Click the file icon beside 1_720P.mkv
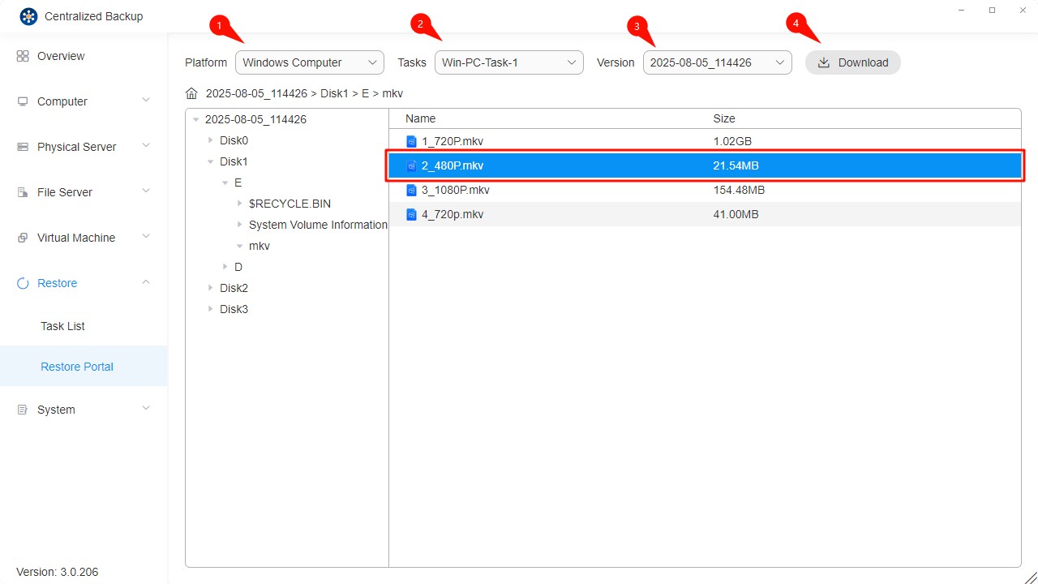Viewport: 1038px width, 584px height. click(412, 140)
